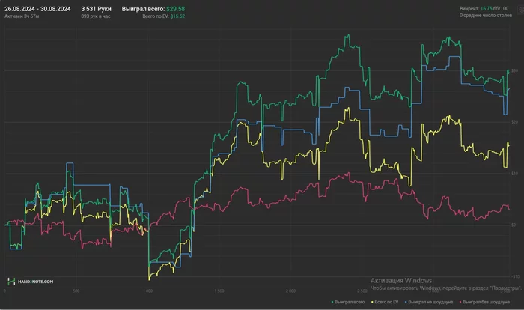This screenshot has width=524, height=310.
Task: Click the pink dot beside Выиграл без шоудауна
Action: pos(460,302)
